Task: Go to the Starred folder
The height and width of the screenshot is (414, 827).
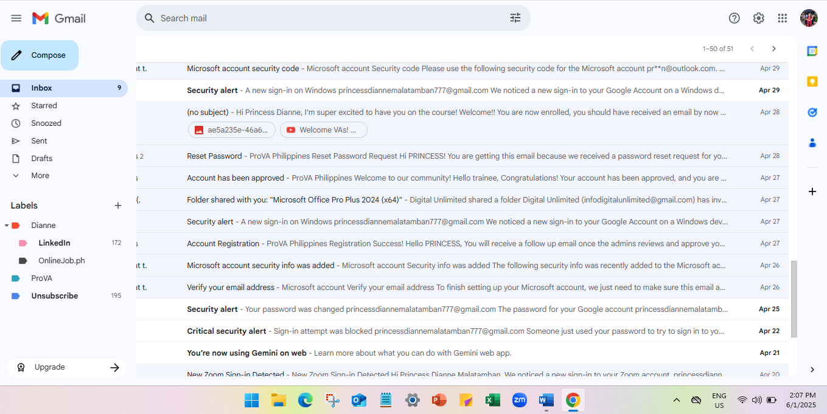Action: [44, 106]
